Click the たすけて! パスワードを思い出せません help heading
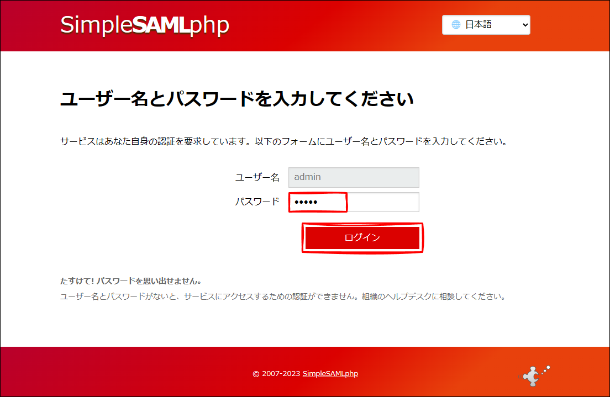610x397 pixels. (130, 281)
